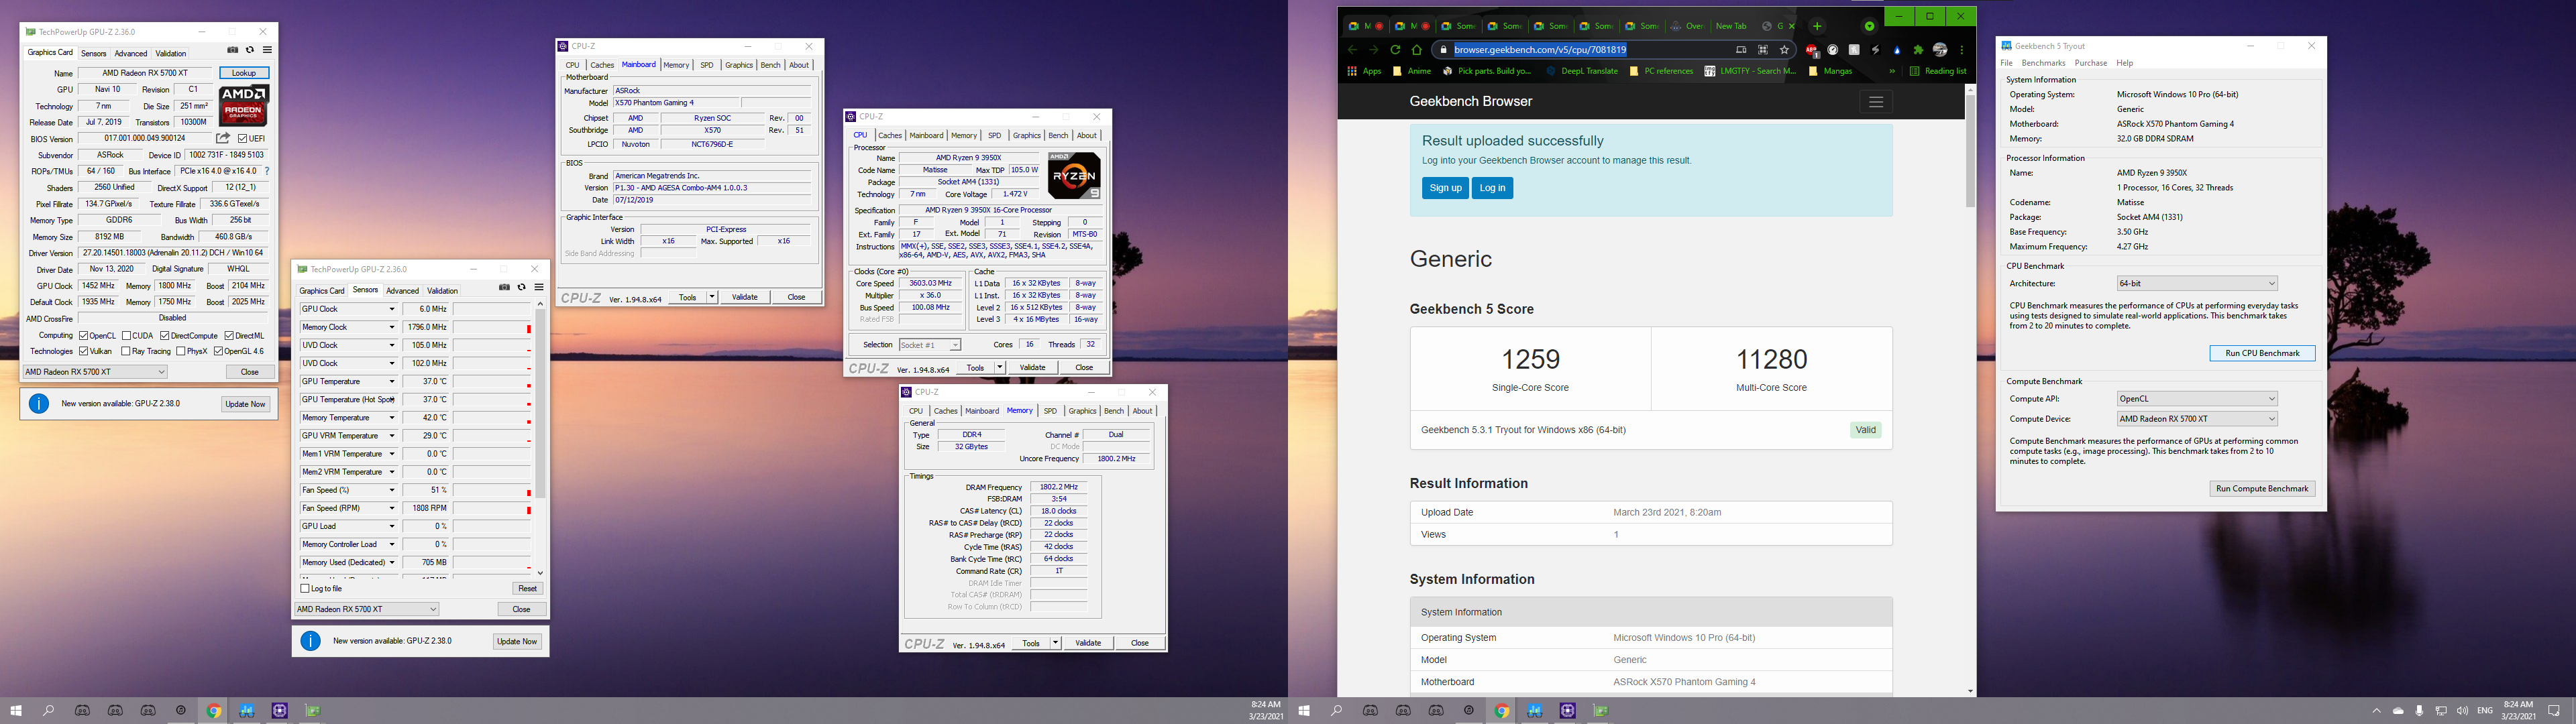Open the hamburger menu in GPU-Z Sensors window
The height and width of the screenshot is (724, 2576).
click(539, 287)
